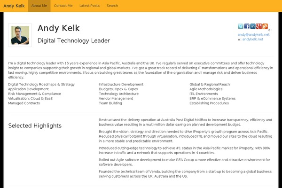
Task: Click the Team Building skill item
Action: 110,103
